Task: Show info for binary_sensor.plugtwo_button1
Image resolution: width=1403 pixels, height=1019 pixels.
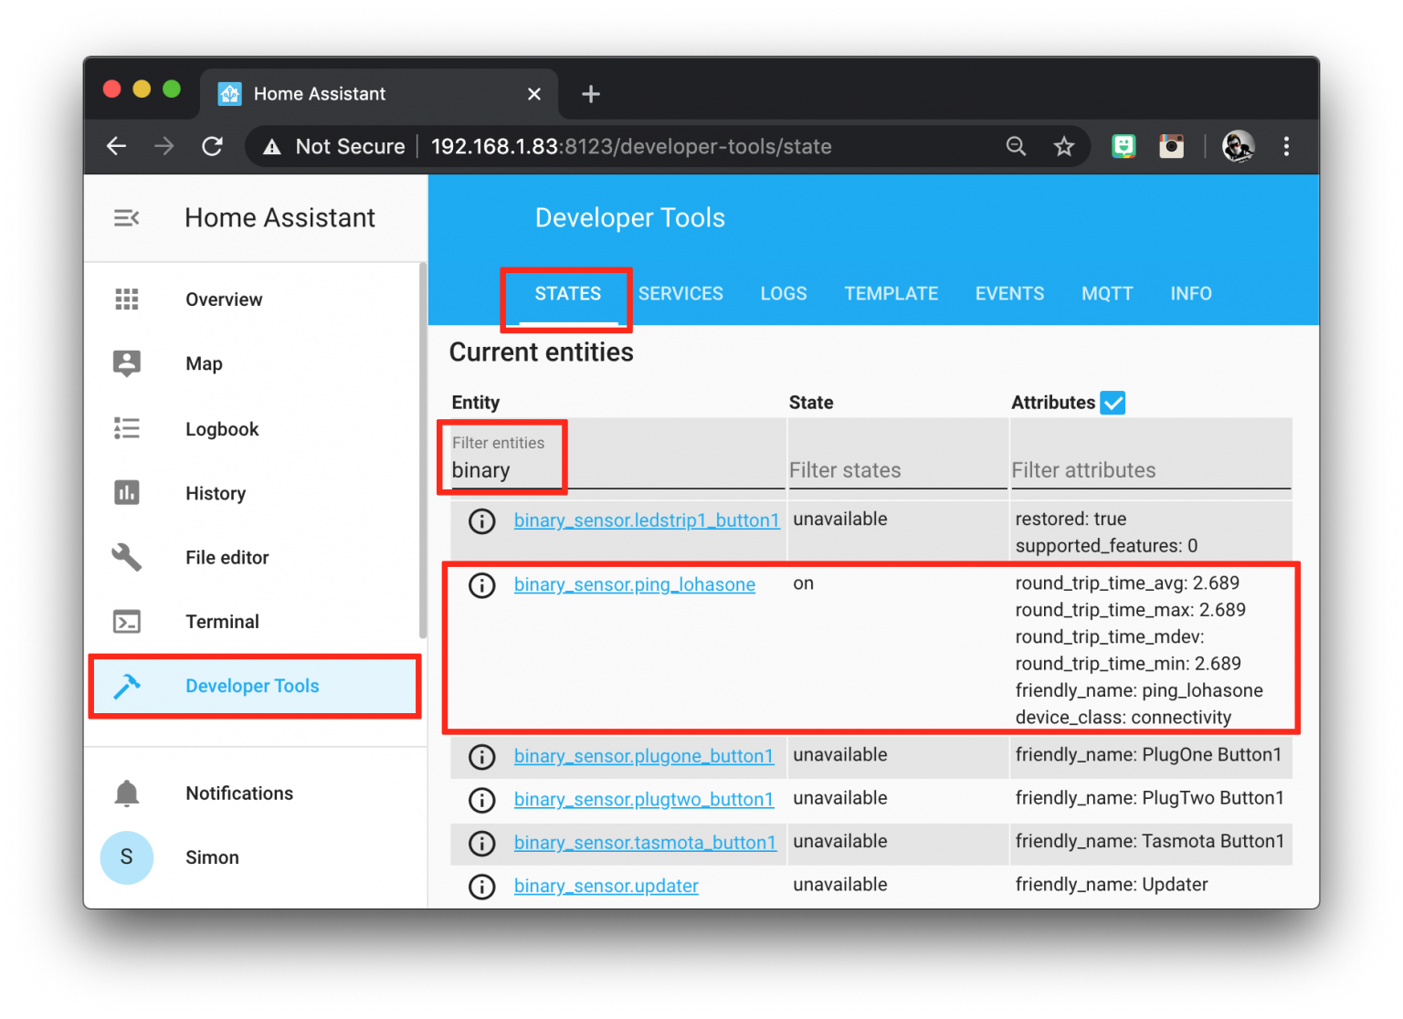Action: pyautogui.click(x=481, y=800)
